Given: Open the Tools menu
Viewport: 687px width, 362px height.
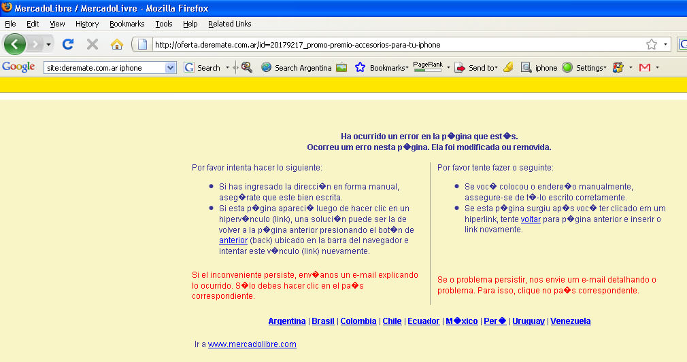Looking at the screenshot, I should 164,24.
